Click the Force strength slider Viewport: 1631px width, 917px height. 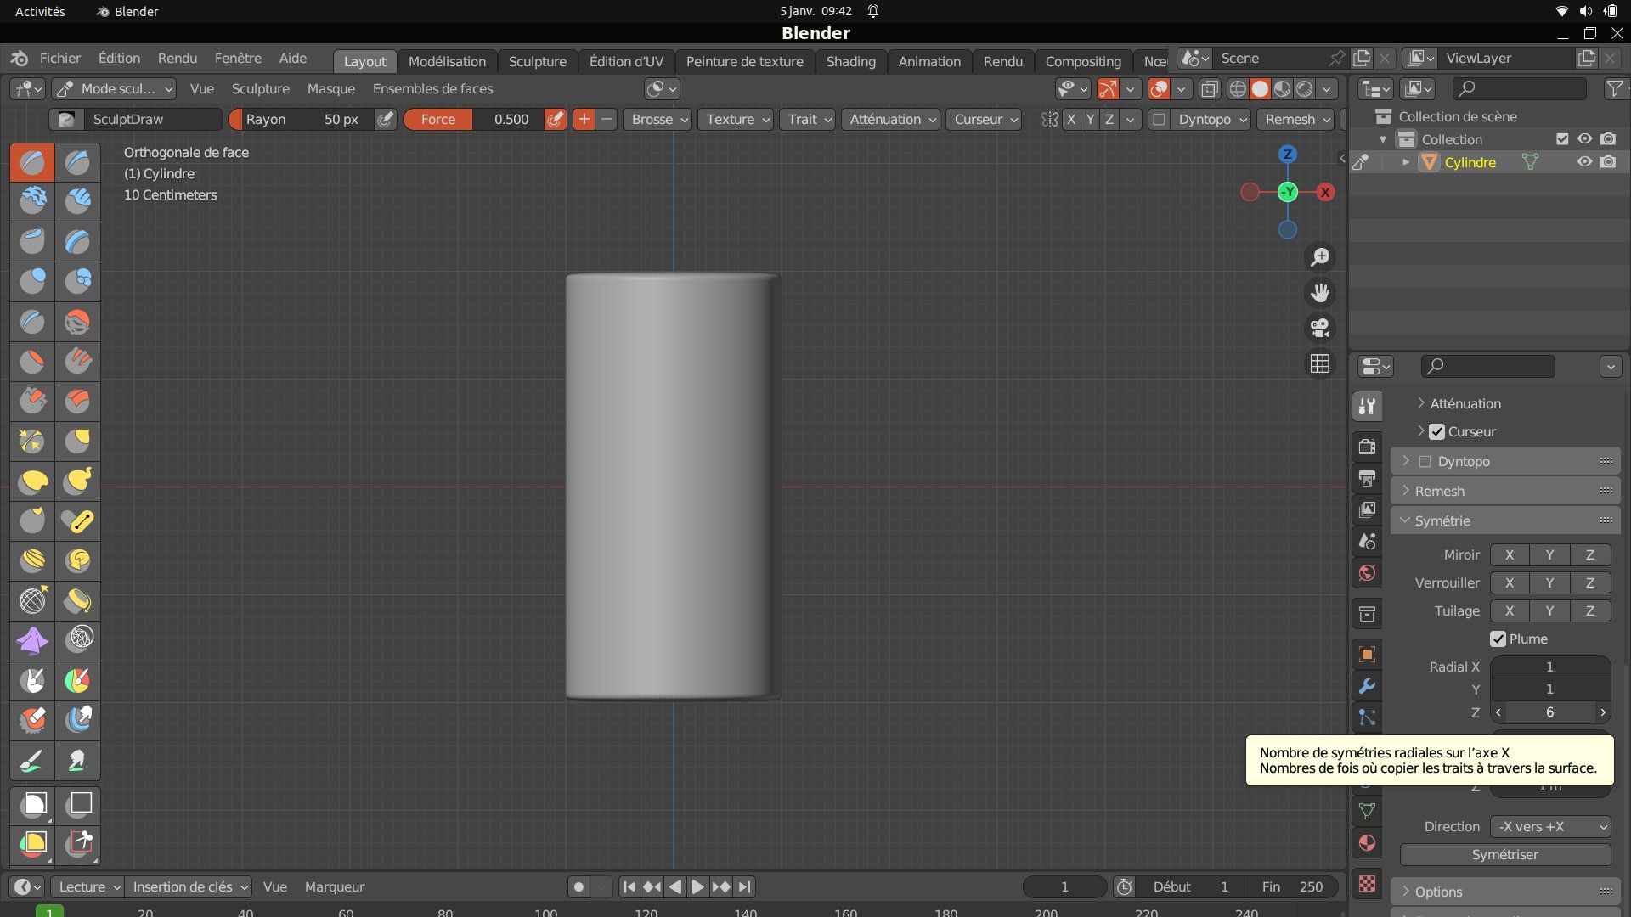click(x=474, y=120)
